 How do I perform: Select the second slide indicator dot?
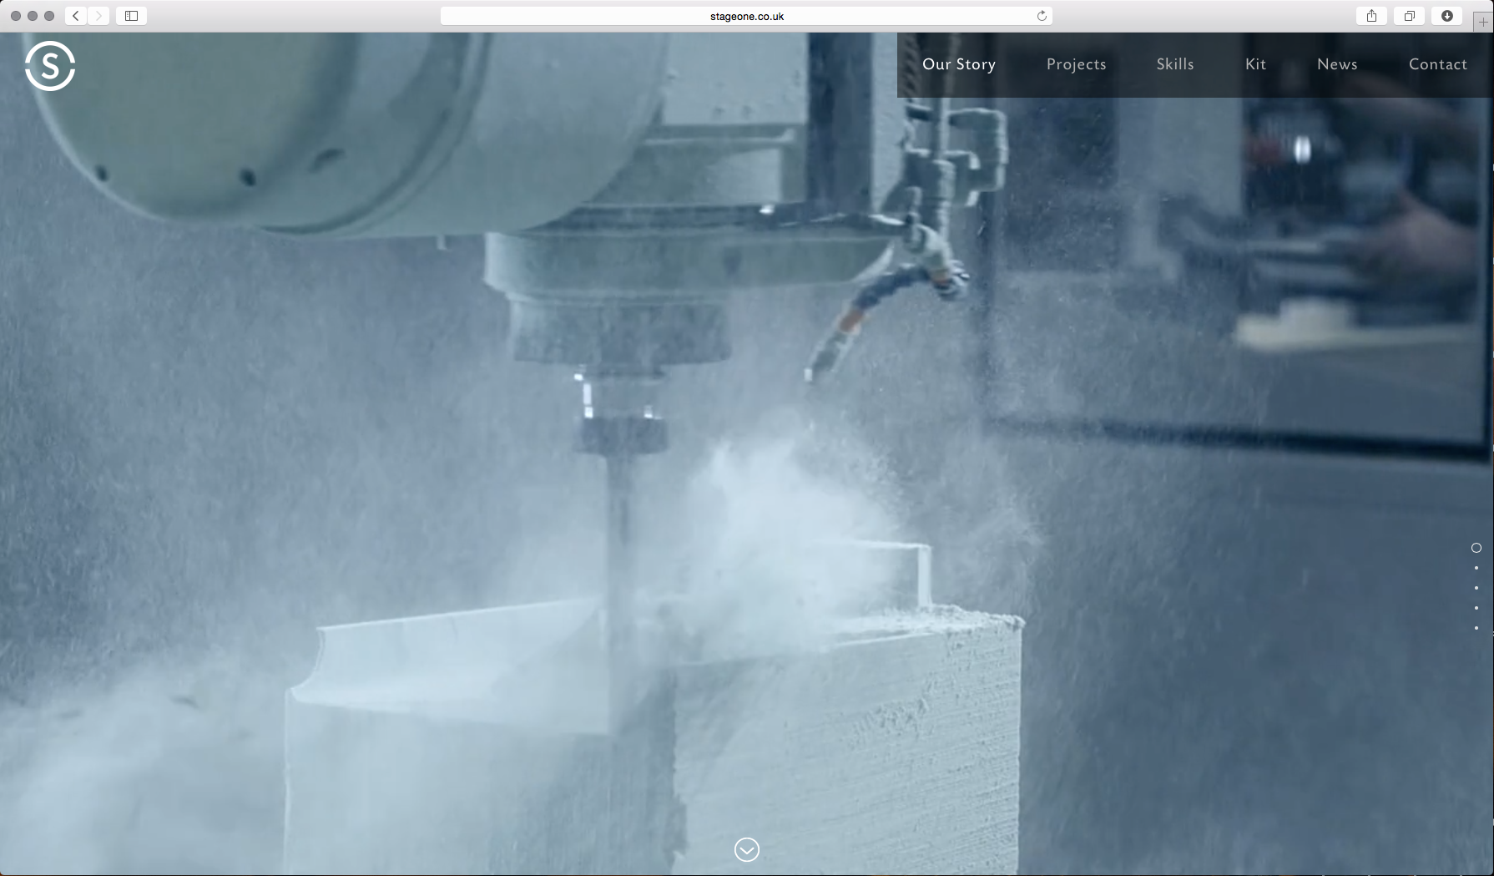tap(1476, 568)
